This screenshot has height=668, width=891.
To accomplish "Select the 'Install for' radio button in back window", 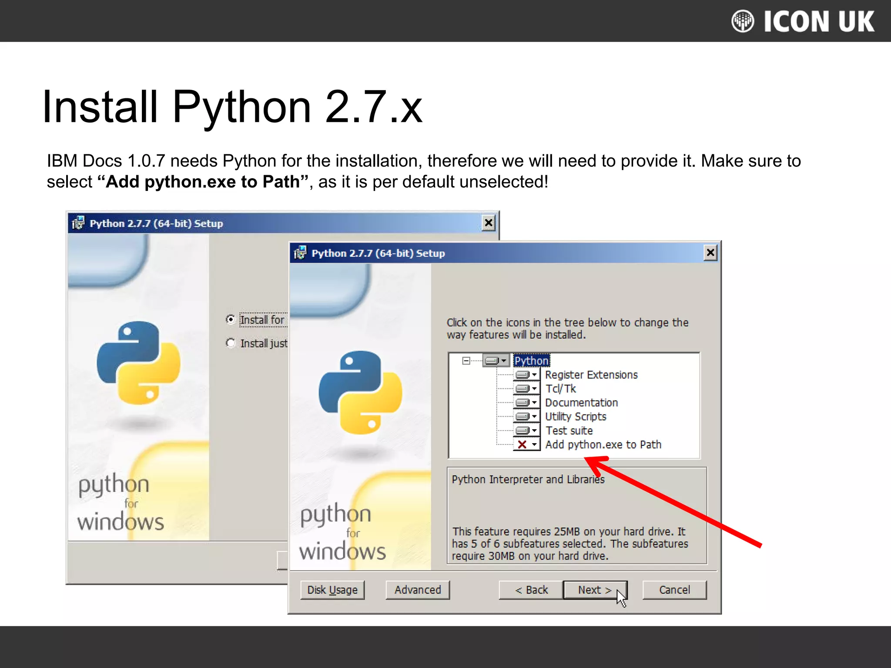I will [231, 320].
